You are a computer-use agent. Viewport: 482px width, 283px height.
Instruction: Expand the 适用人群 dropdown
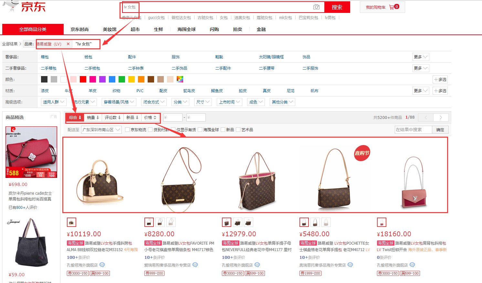point(54,102)
